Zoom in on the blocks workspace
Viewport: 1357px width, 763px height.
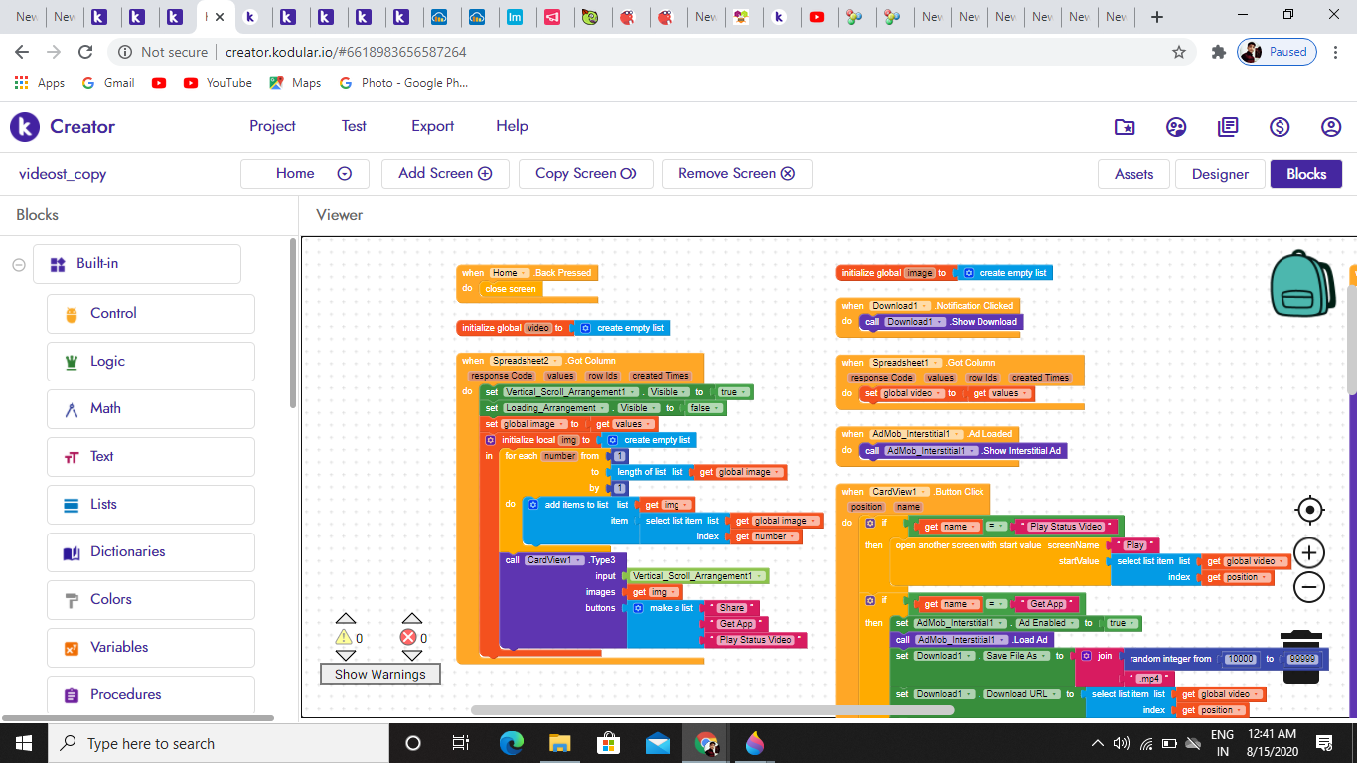pyautogui.click(x=1309, y=553)
